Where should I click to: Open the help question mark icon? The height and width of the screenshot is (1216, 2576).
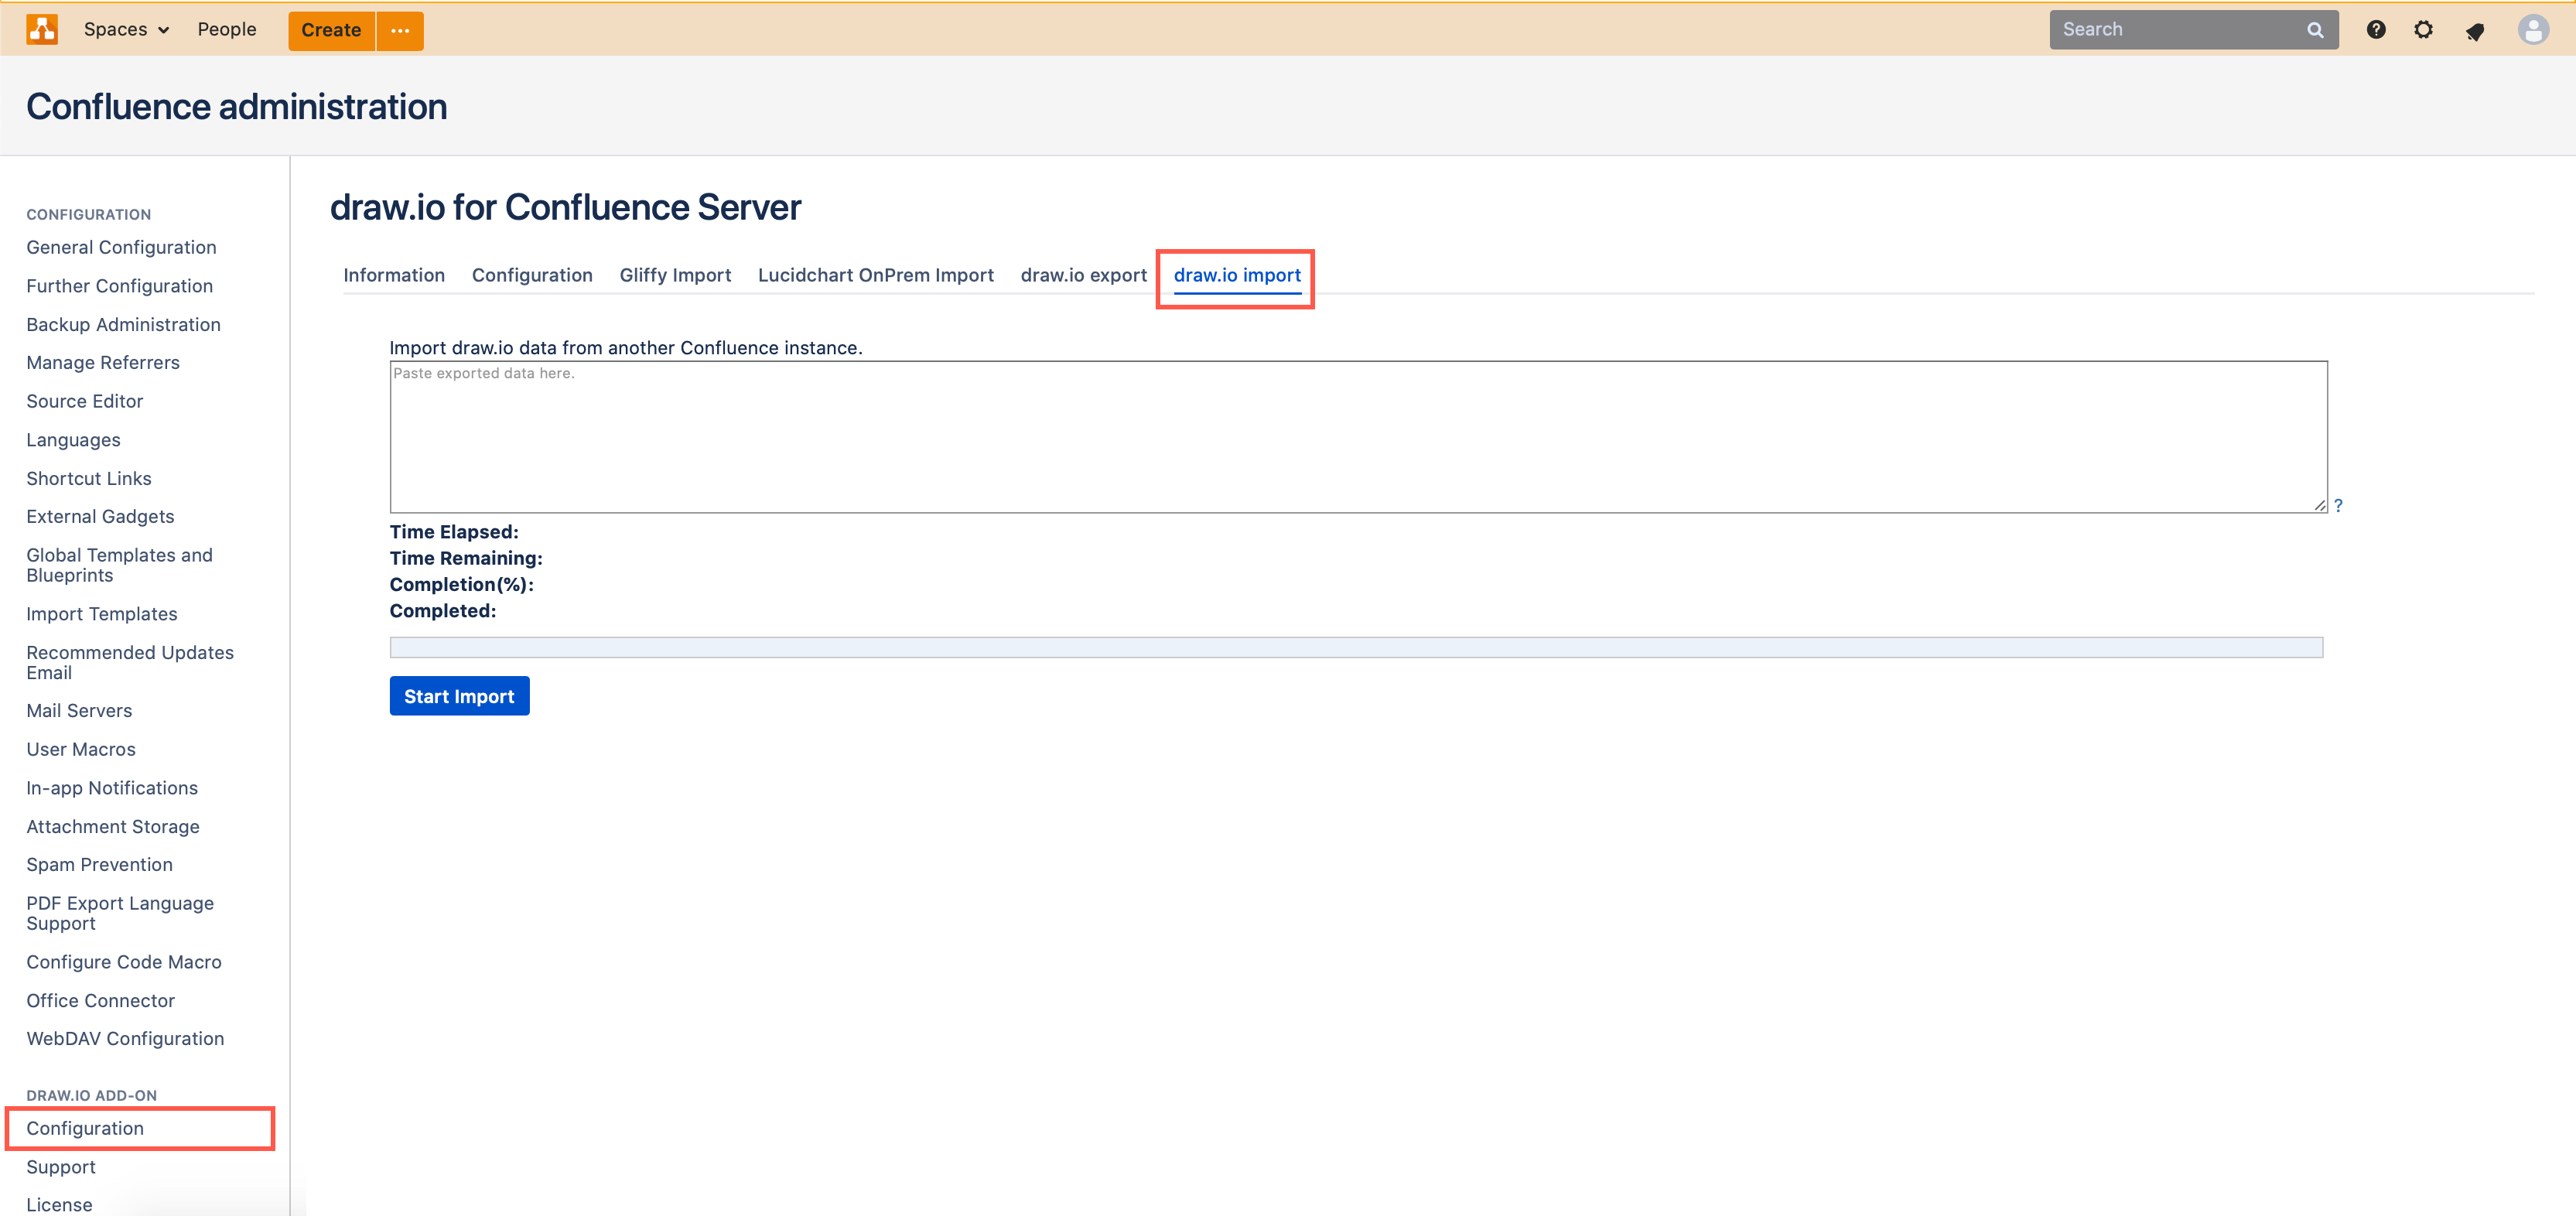pyautogui.click(x=2376, y=29)
